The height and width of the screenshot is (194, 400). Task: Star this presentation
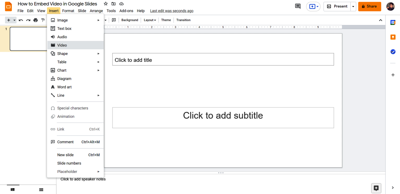(x=106, y=4)
